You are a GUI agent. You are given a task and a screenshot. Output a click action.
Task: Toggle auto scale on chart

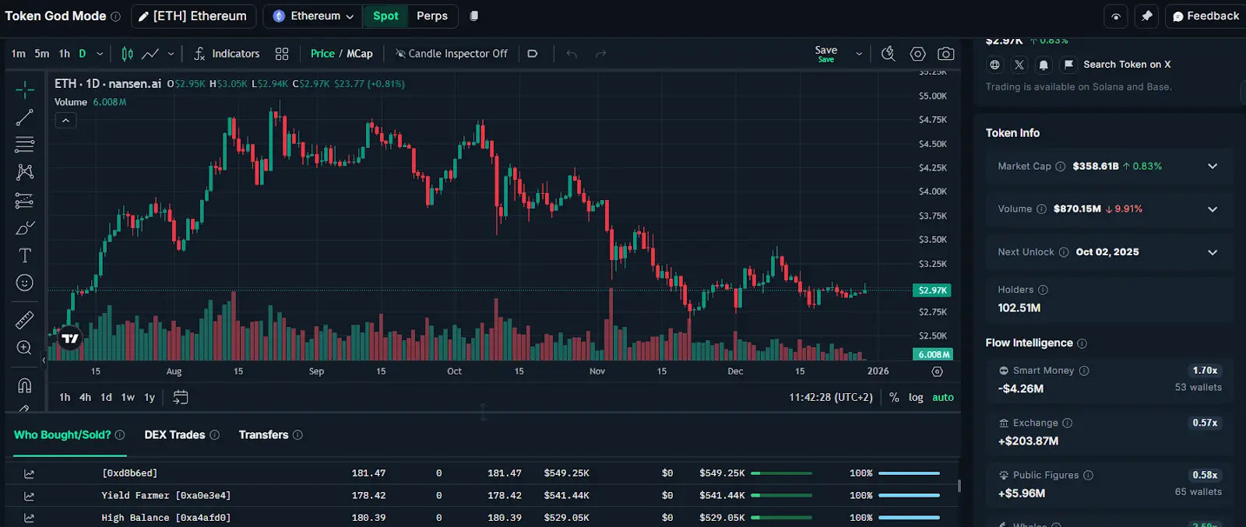[943, 397]
